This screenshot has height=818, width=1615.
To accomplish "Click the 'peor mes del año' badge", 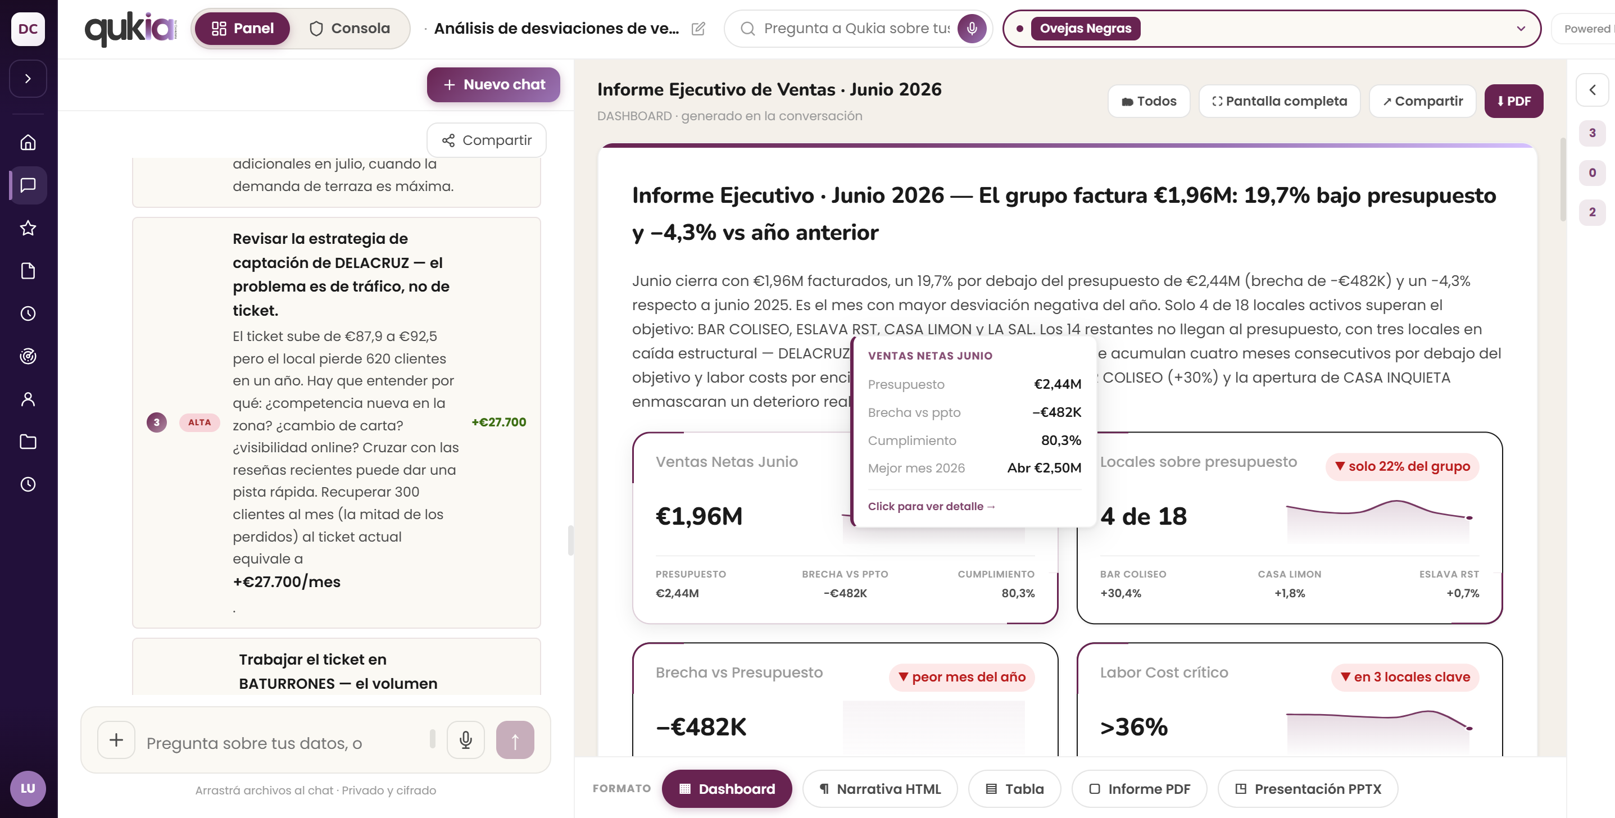I will [961, 677].
